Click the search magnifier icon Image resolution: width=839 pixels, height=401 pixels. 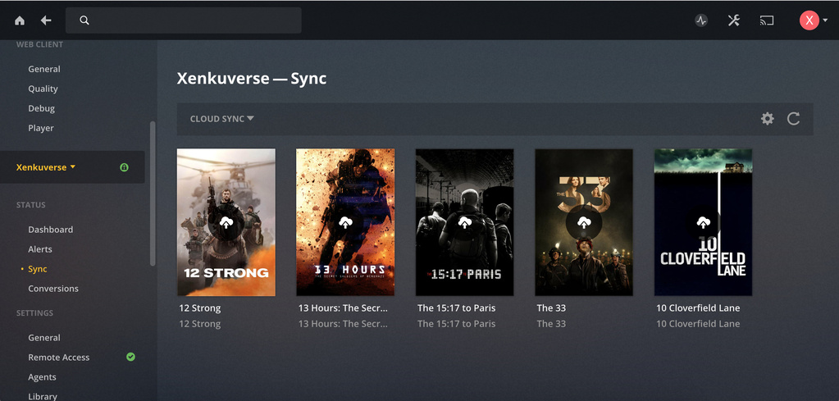(84, 21)
